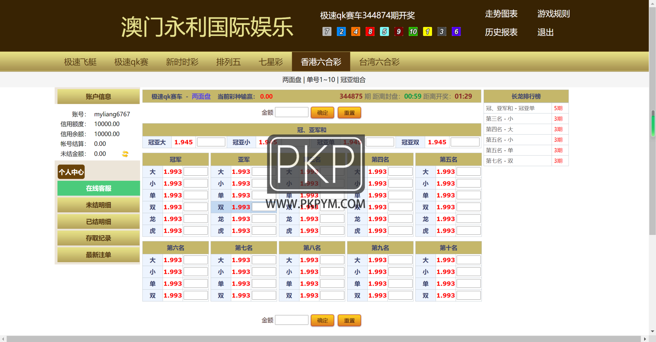Switch to the 极速qk赛 tab

pos(131,62)
